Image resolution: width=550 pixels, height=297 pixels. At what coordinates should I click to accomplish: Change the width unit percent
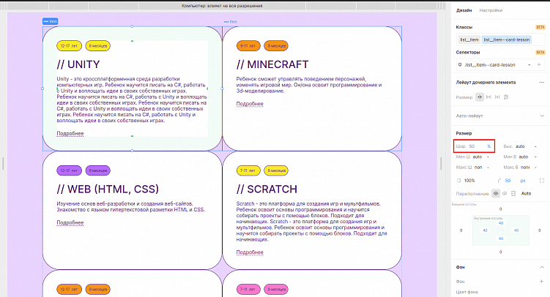(488, 146)
